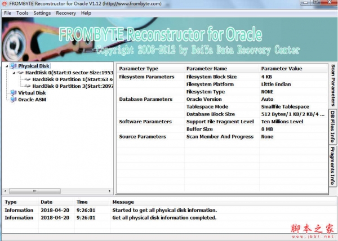Click the app icon in title bar
The height and width of the screenshot is (241, 338).
[5, 4]
